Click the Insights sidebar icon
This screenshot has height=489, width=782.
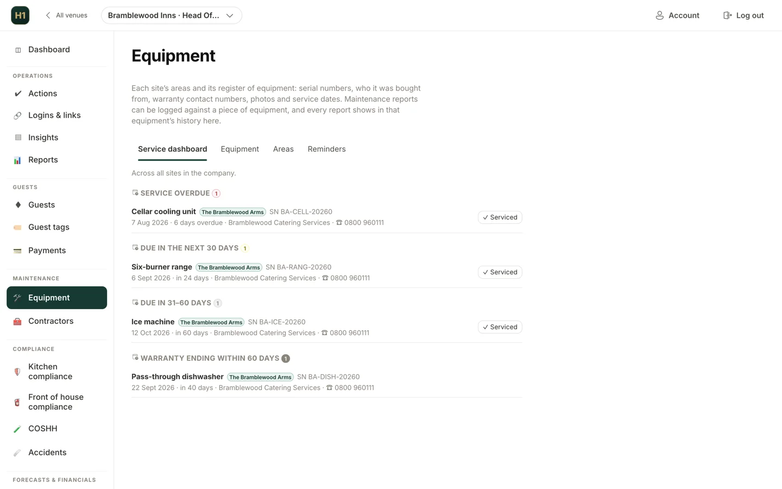tap(18, 137)
